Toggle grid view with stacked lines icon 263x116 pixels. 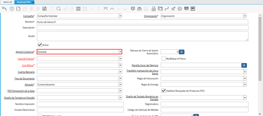tap(78, 9)
